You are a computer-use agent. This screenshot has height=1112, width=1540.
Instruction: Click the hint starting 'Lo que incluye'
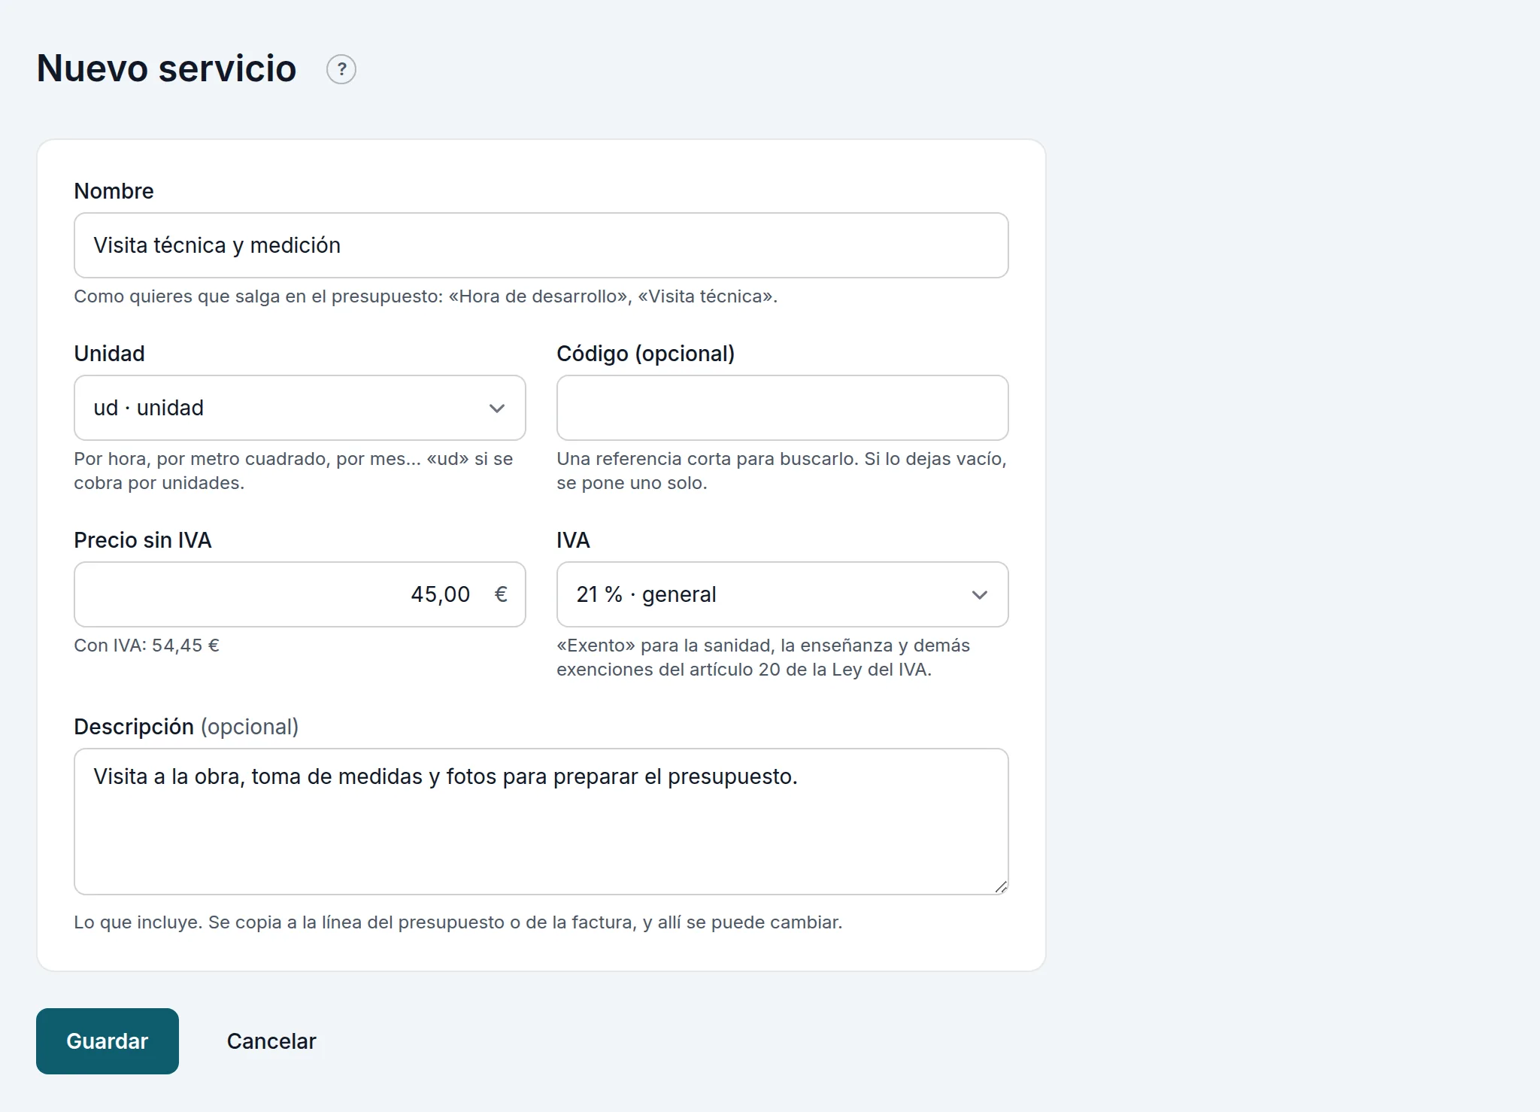point(458,922)
